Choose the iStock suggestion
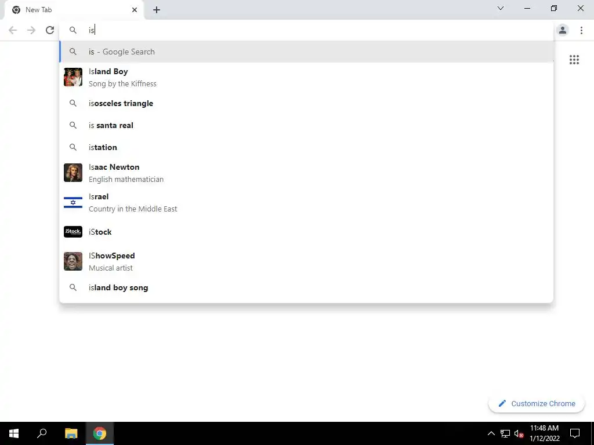Viewport: 594px width, 445px height. coord(306,232)
